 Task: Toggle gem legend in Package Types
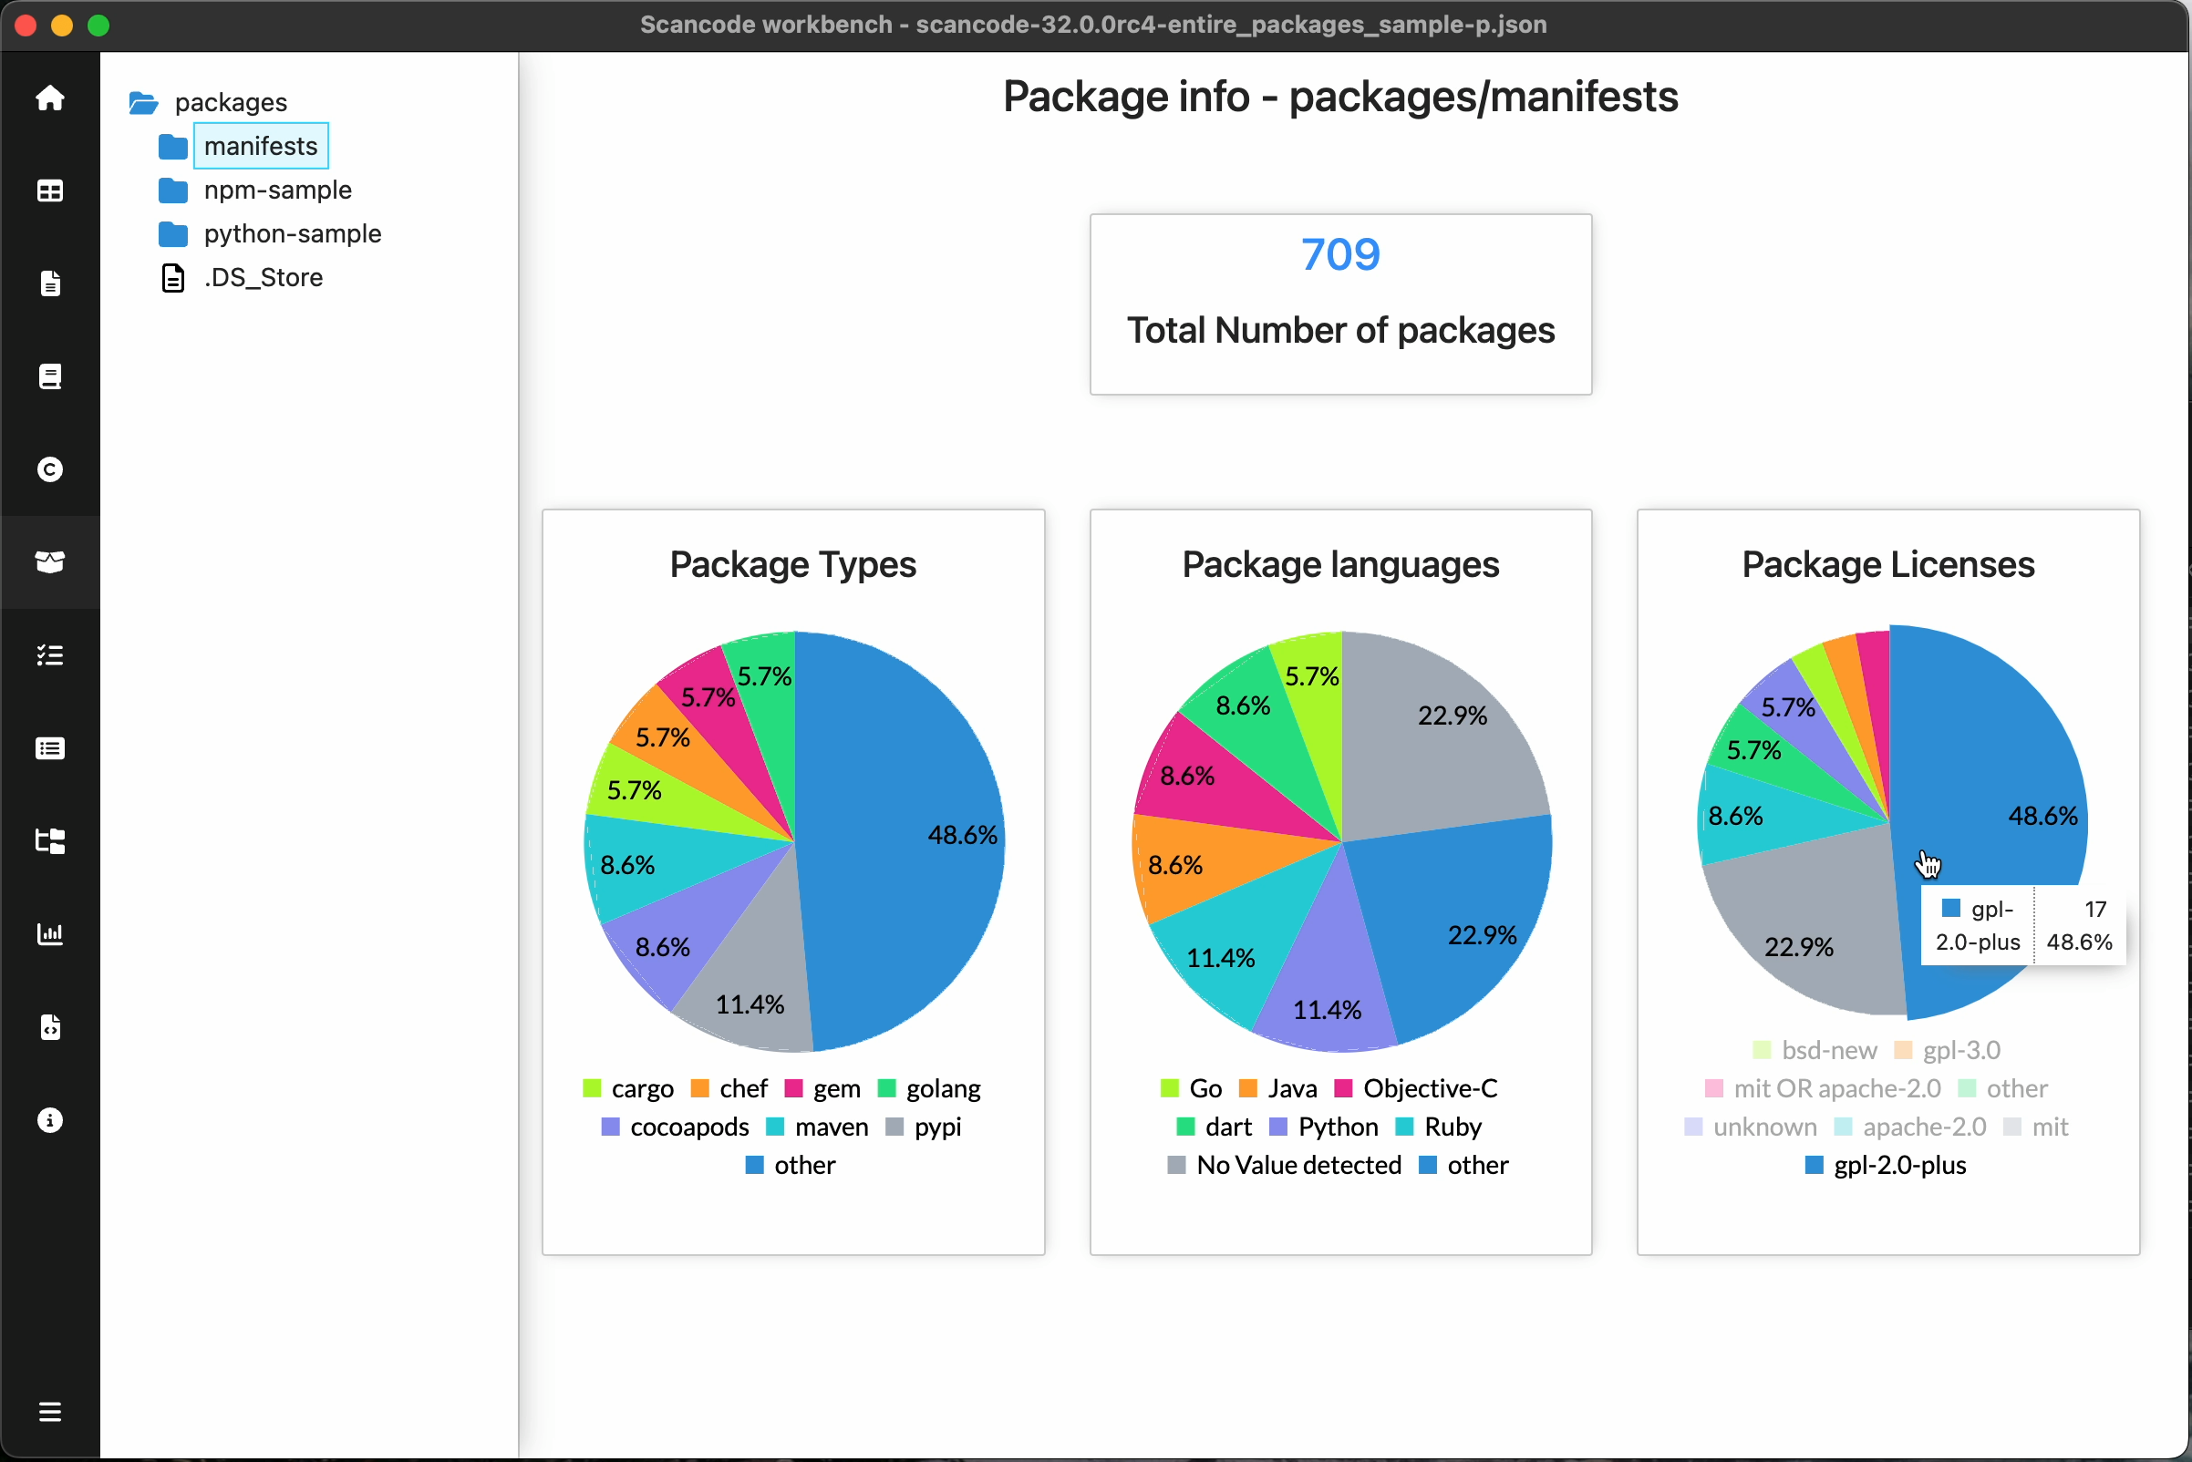822,1088
